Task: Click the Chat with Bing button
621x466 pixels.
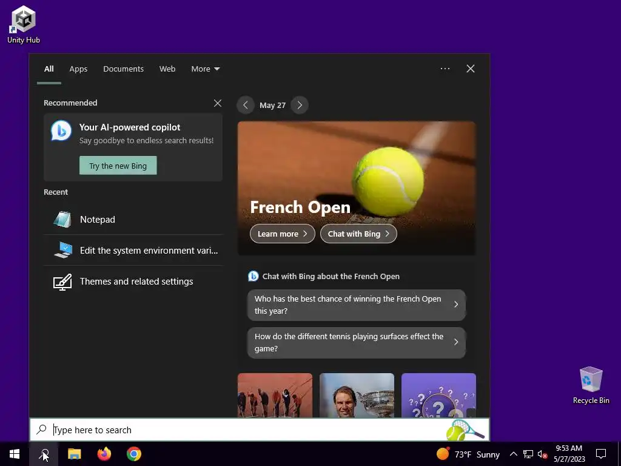Action: [358, 234]
